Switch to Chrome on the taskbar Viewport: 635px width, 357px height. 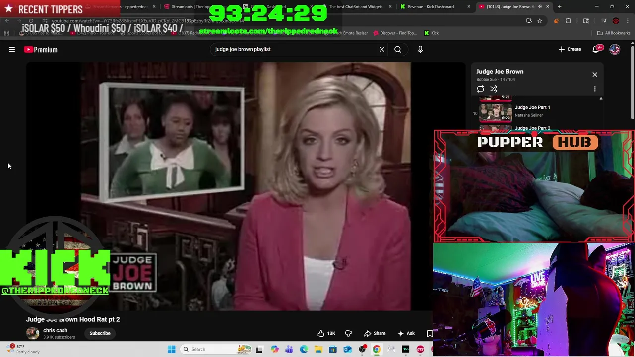coord(377,349)
